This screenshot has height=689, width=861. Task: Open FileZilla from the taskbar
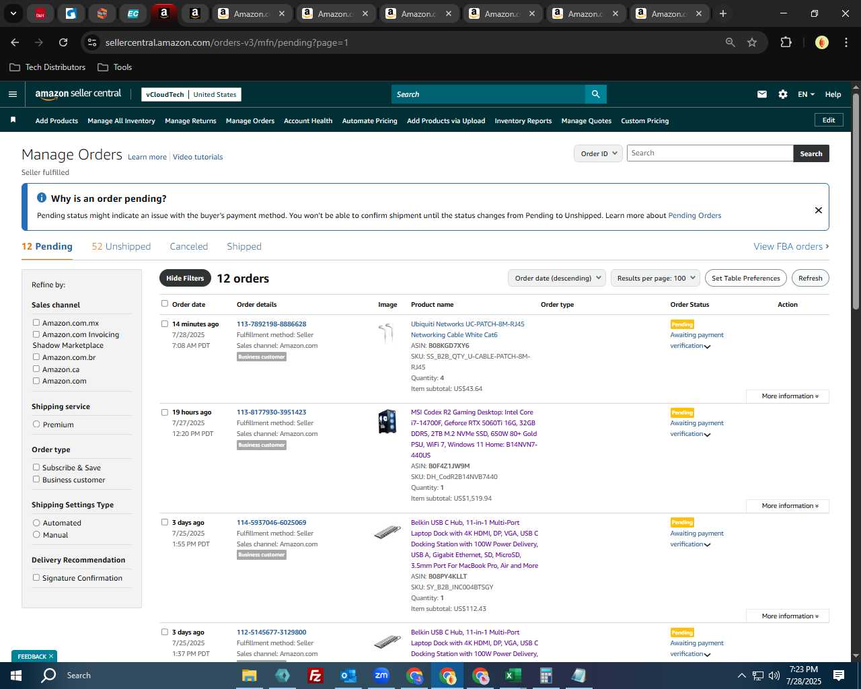tap(315, 676)
